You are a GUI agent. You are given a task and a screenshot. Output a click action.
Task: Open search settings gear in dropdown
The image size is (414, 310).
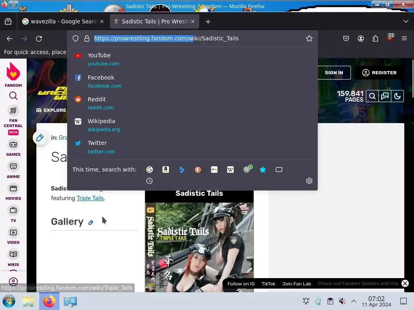pos(309,181)
